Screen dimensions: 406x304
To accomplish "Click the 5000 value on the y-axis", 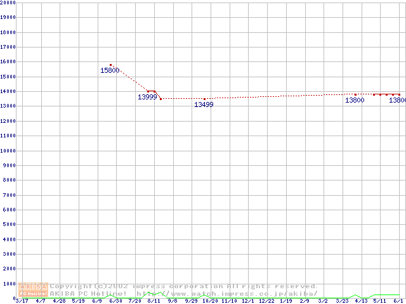I will 8,225.
